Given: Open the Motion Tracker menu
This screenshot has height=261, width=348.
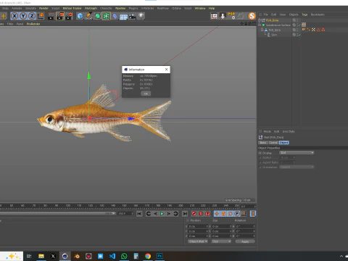Looking at the screenshot, I should (72, 8).
